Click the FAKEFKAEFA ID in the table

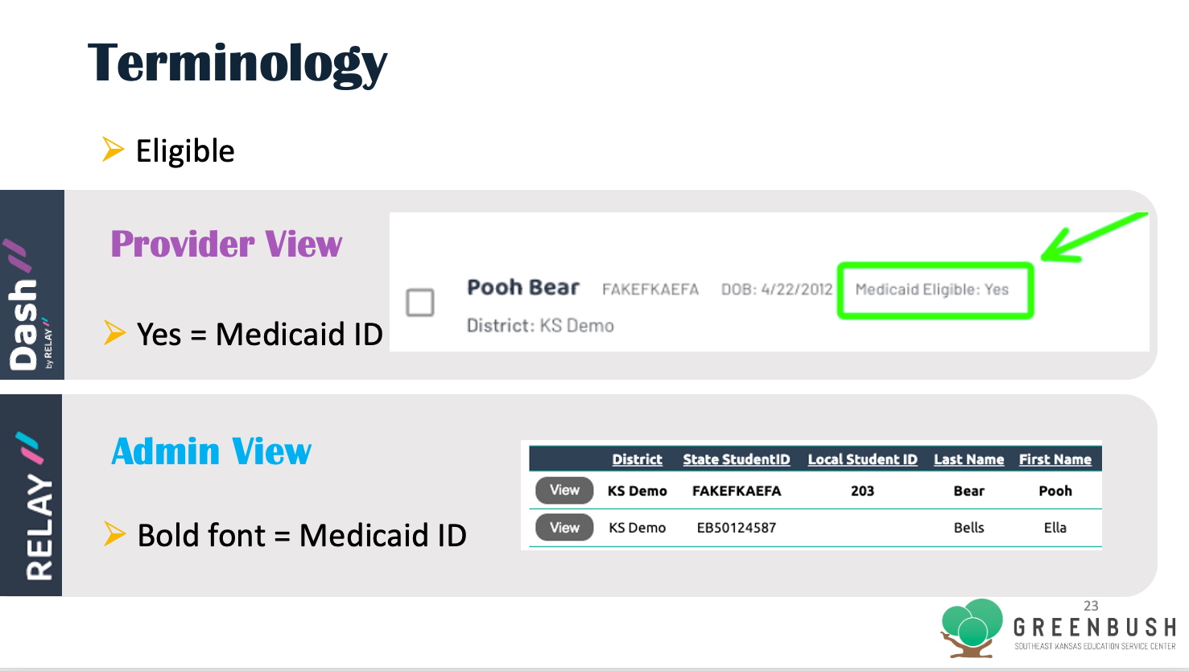click(x=737, y=491)
